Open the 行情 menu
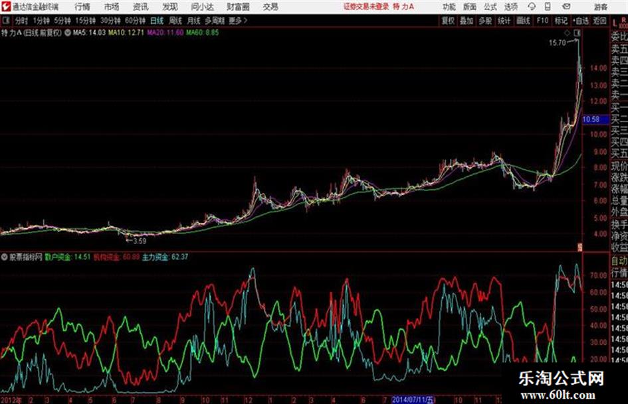The height and width of the screenshot is (404, 628). 82,7
